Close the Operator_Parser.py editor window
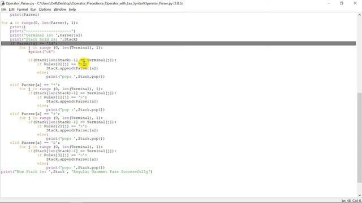362x203 pixels. 355,3
